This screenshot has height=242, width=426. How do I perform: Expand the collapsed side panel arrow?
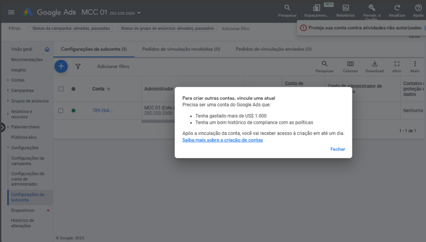[x=3, y=127]
